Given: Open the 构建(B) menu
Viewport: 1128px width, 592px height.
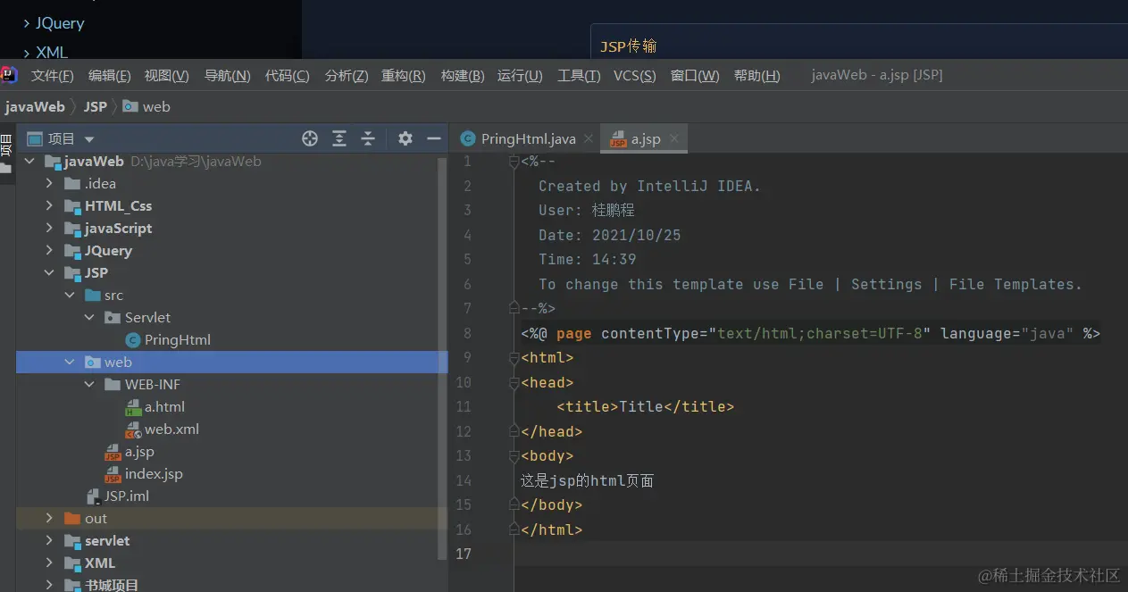Looking at the screenshot, I should (x=463, y=75).
